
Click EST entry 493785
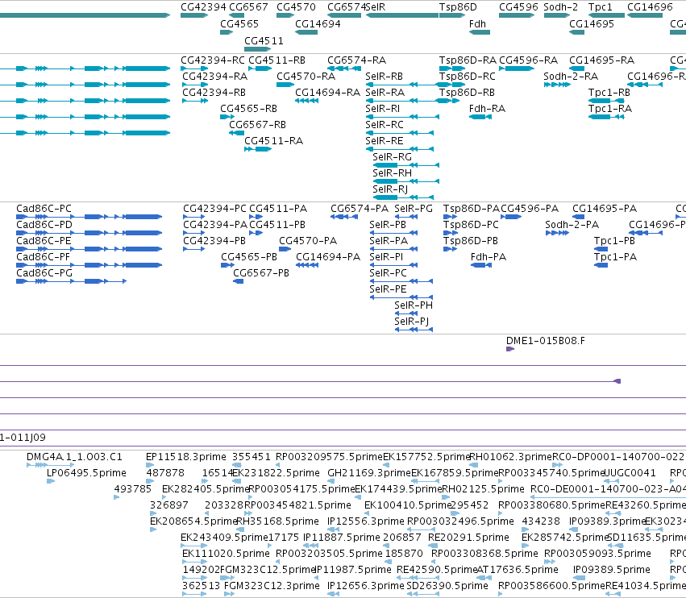point(132,489)
